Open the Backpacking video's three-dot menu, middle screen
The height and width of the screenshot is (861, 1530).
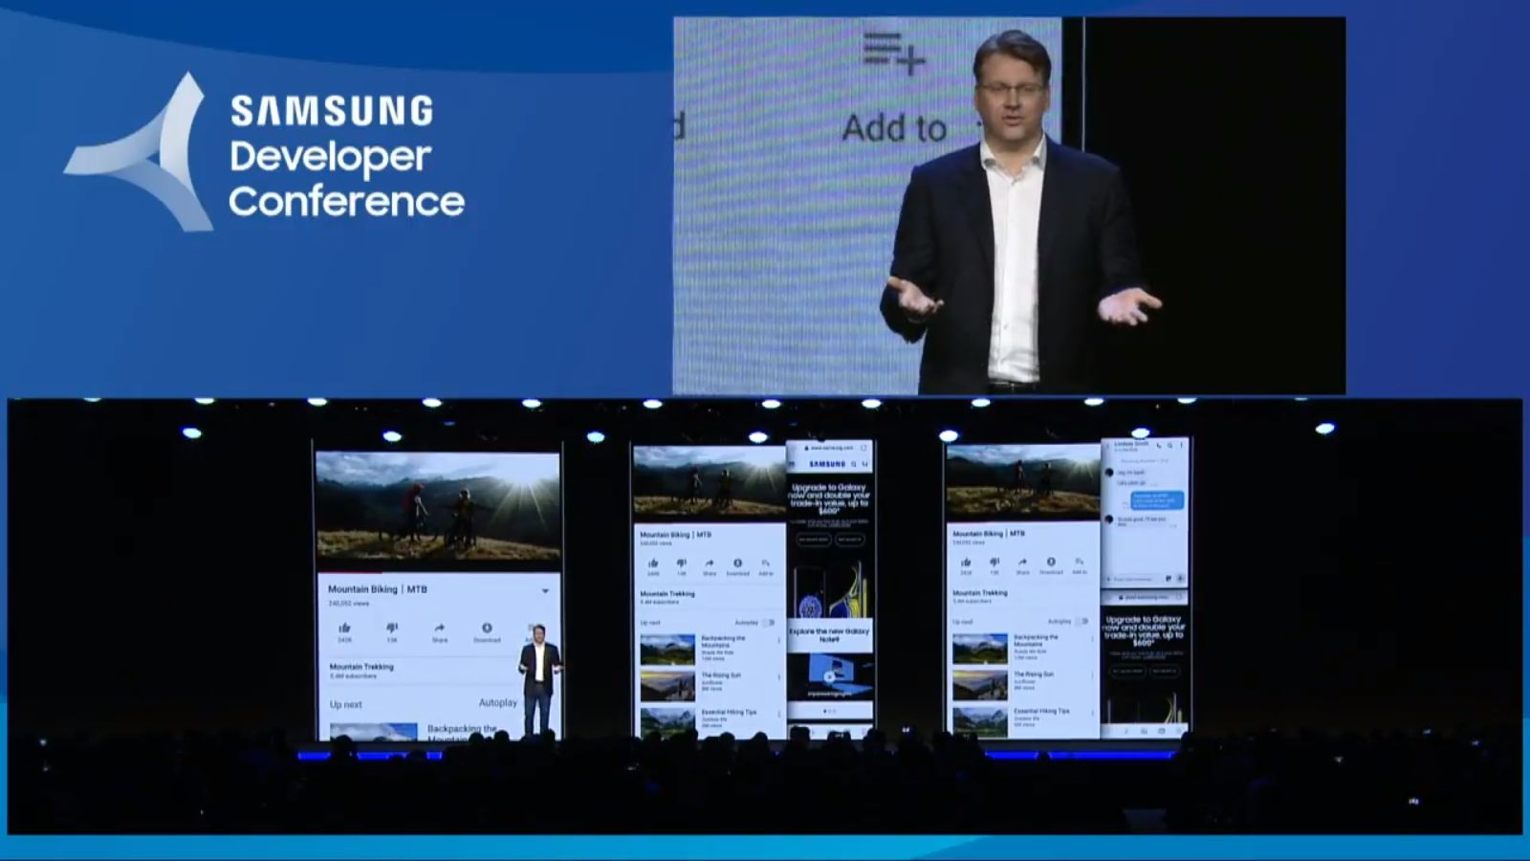tap(778, 639)
